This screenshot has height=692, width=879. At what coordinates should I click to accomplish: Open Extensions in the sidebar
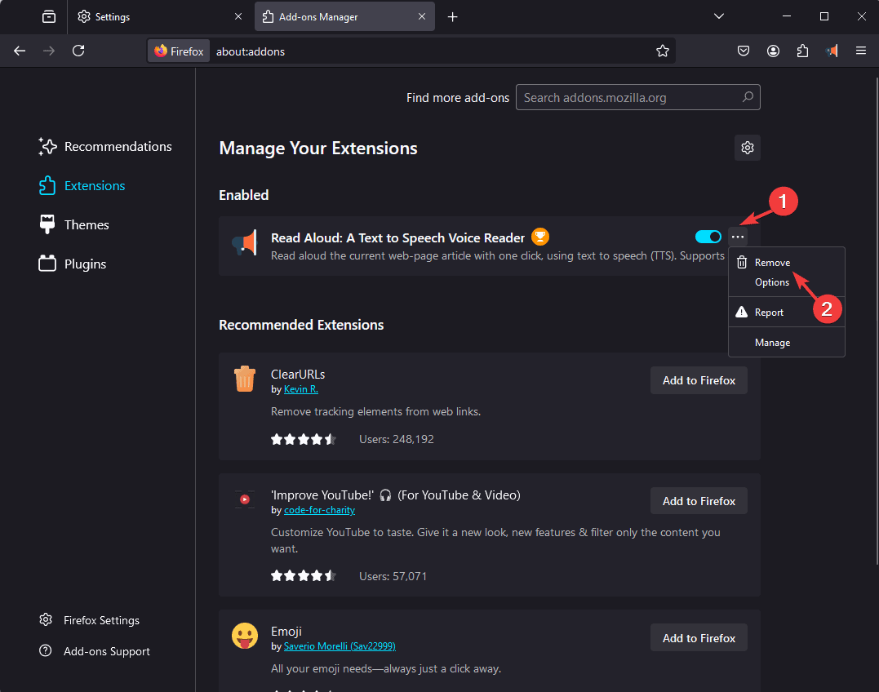82,186
